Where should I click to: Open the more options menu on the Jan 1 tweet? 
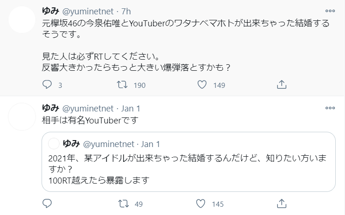330,108
